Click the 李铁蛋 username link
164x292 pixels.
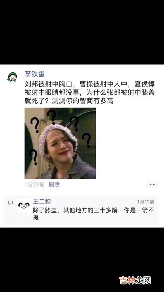[x=35, y=74]
